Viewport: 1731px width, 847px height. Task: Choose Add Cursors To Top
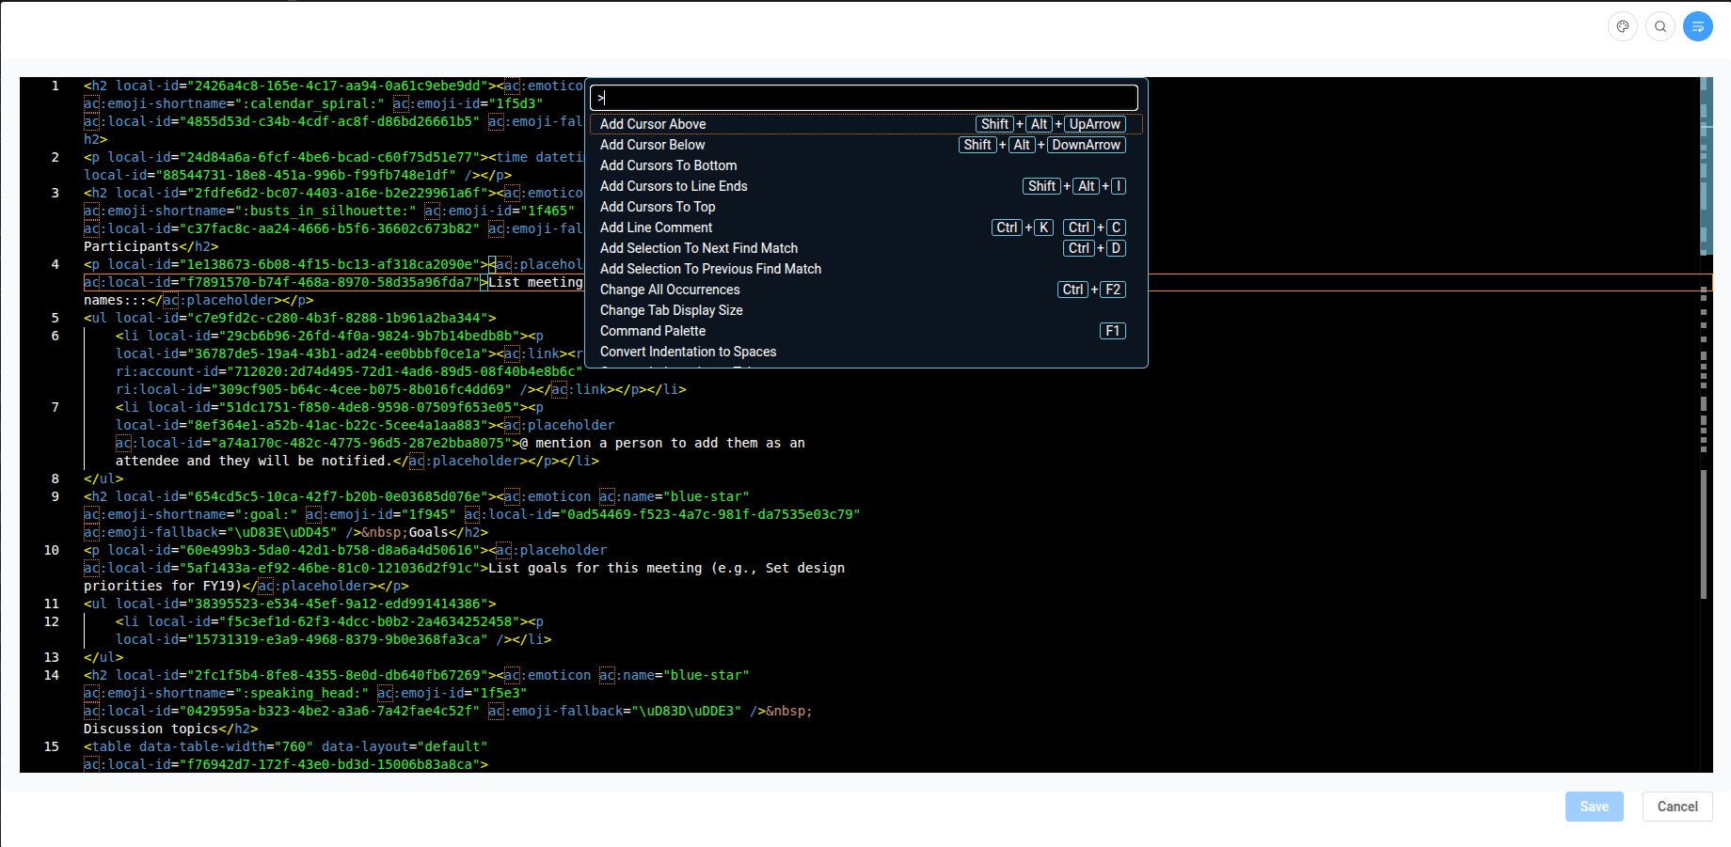point(658,207)
